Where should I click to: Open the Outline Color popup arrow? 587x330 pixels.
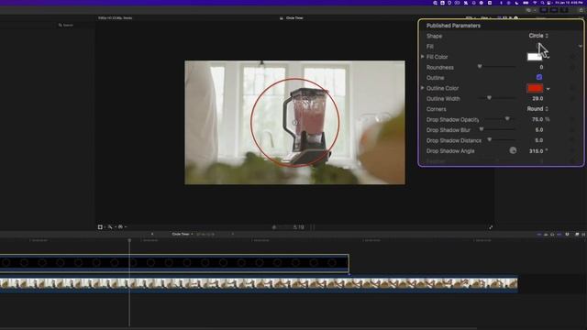[548, 89]
